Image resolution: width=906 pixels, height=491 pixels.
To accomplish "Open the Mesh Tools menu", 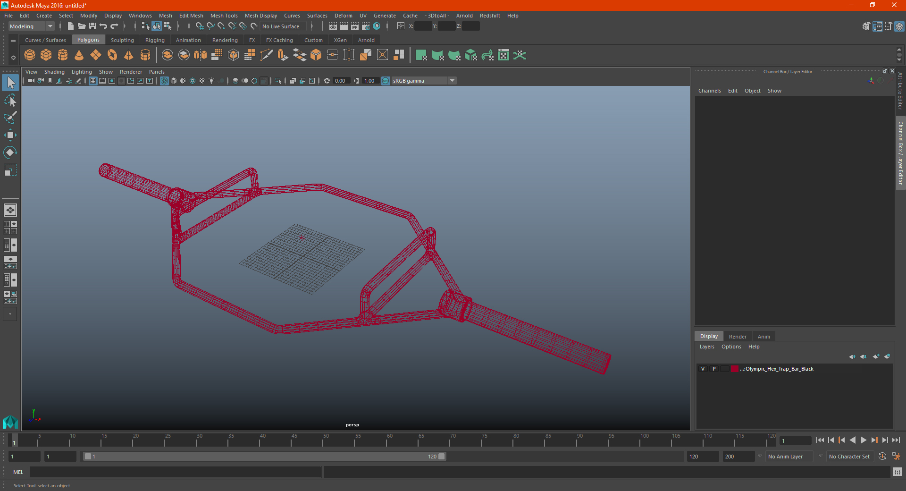I will tap(224, 16).
